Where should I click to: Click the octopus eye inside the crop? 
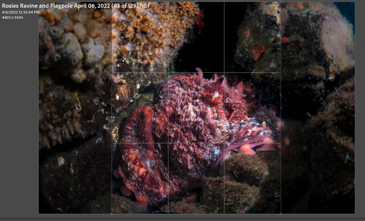click(216, 94)
